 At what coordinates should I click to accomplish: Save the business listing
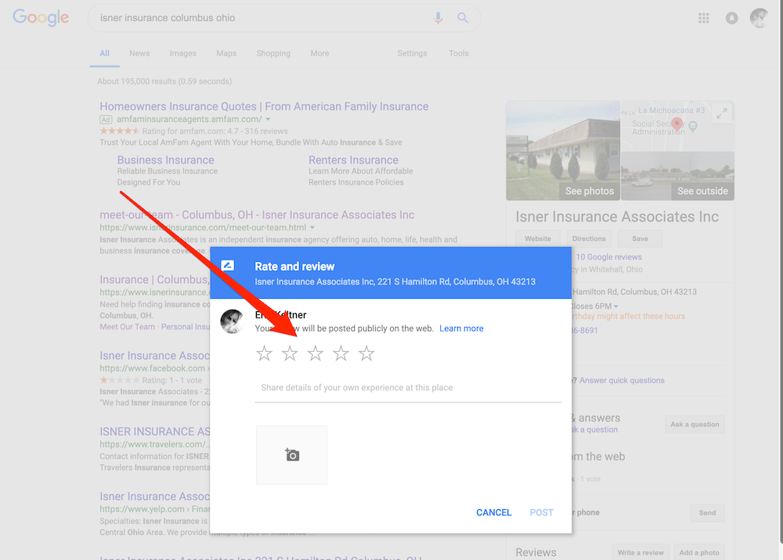640,239
